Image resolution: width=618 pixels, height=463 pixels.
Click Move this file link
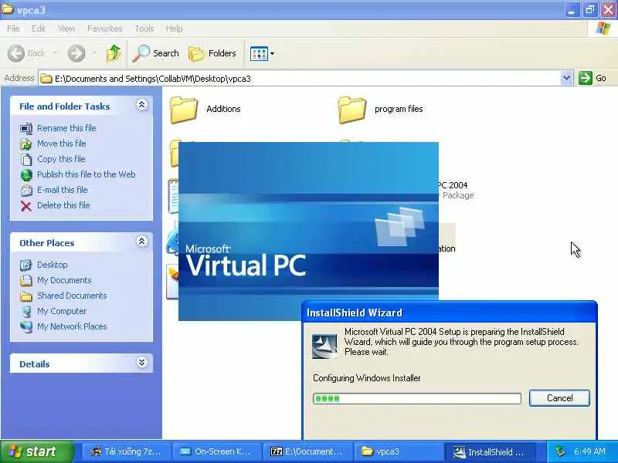click(x=62, y=144)
